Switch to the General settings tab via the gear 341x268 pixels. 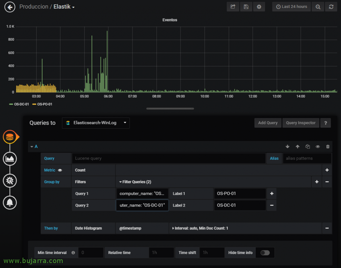(10, 181)
